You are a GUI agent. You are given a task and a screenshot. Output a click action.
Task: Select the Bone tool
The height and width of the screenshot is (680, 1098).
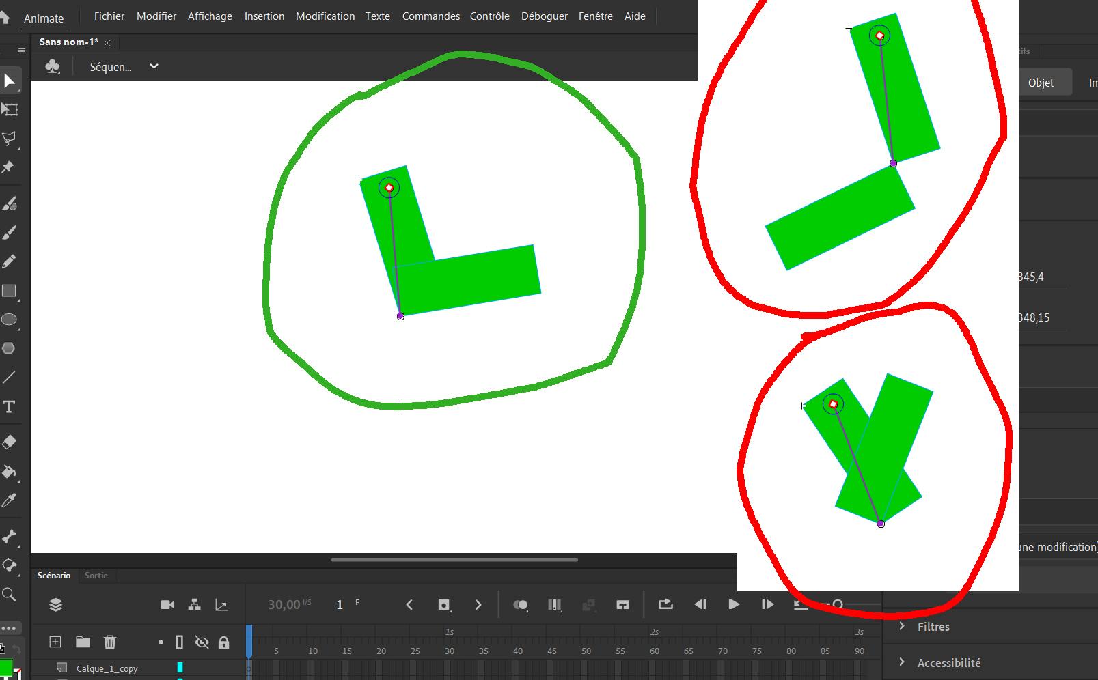coord(10,537)
